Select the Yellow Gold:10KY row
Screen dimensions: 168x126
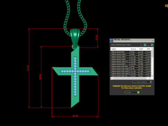click(x=131, y=54)
